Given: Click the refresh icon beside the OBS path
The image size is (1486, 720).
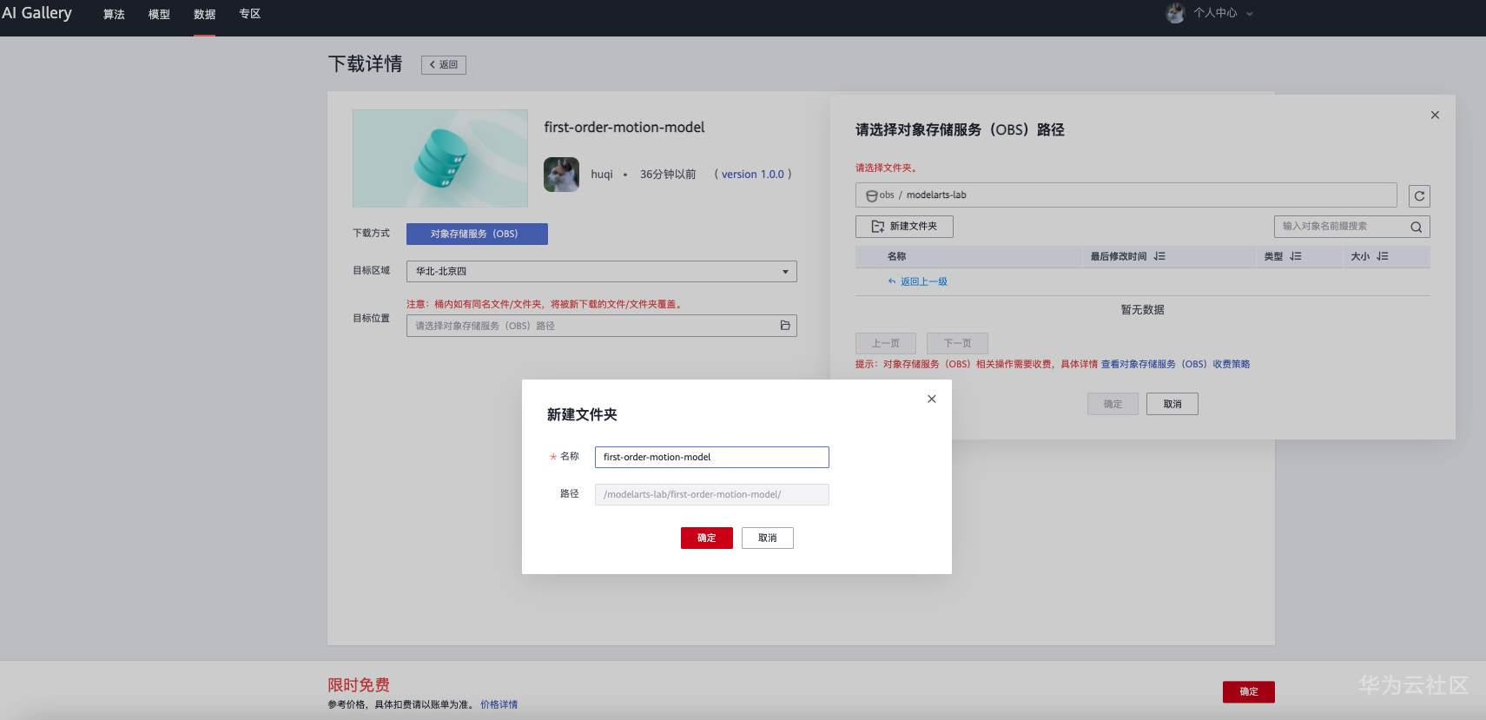Looking at the screenshot, I should click(x=1419, y=196).
